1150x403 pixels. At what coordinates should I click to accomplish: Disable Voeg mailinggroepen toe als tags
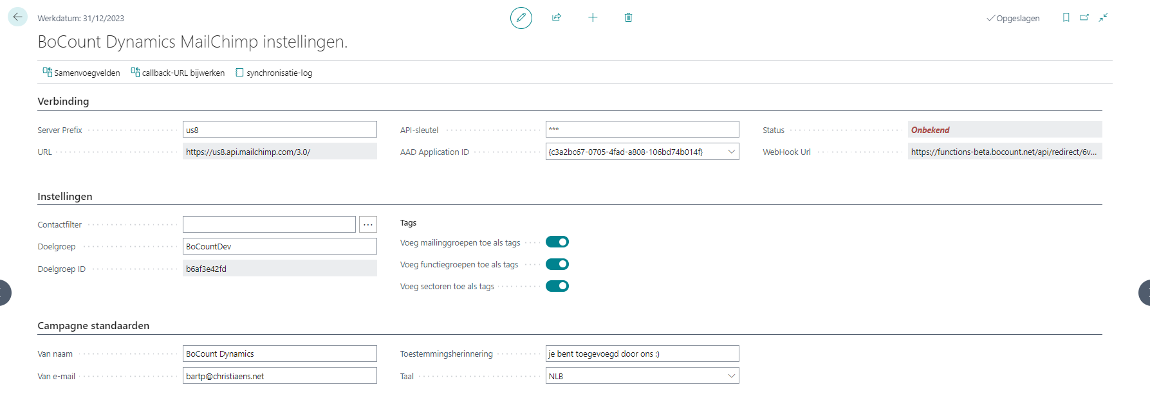coord(557,242)
